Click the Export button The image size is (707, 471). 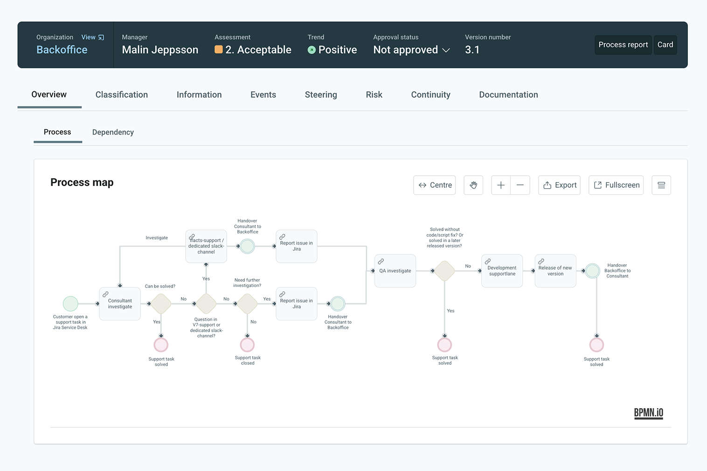tap(559, 185)
